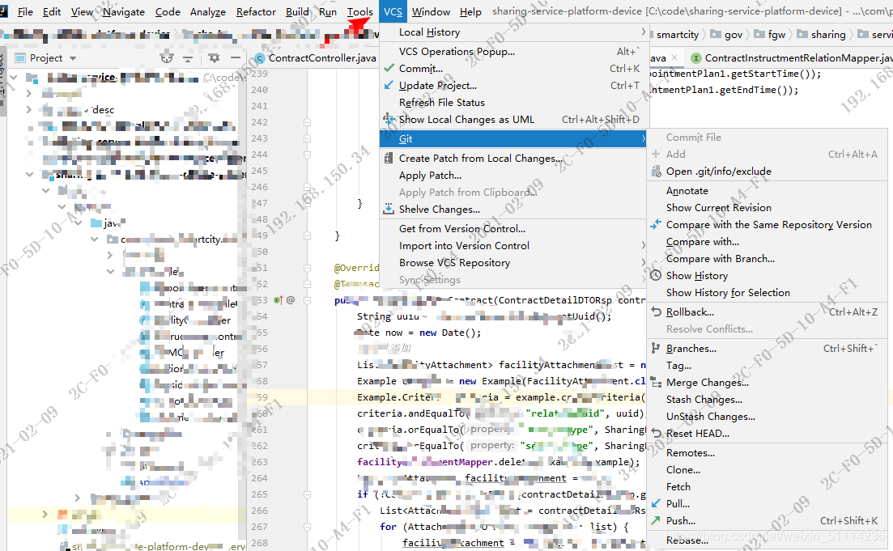Click 'sharing' in the breadcrumb path
Screen dimensions: 893x551
point(822,35)
